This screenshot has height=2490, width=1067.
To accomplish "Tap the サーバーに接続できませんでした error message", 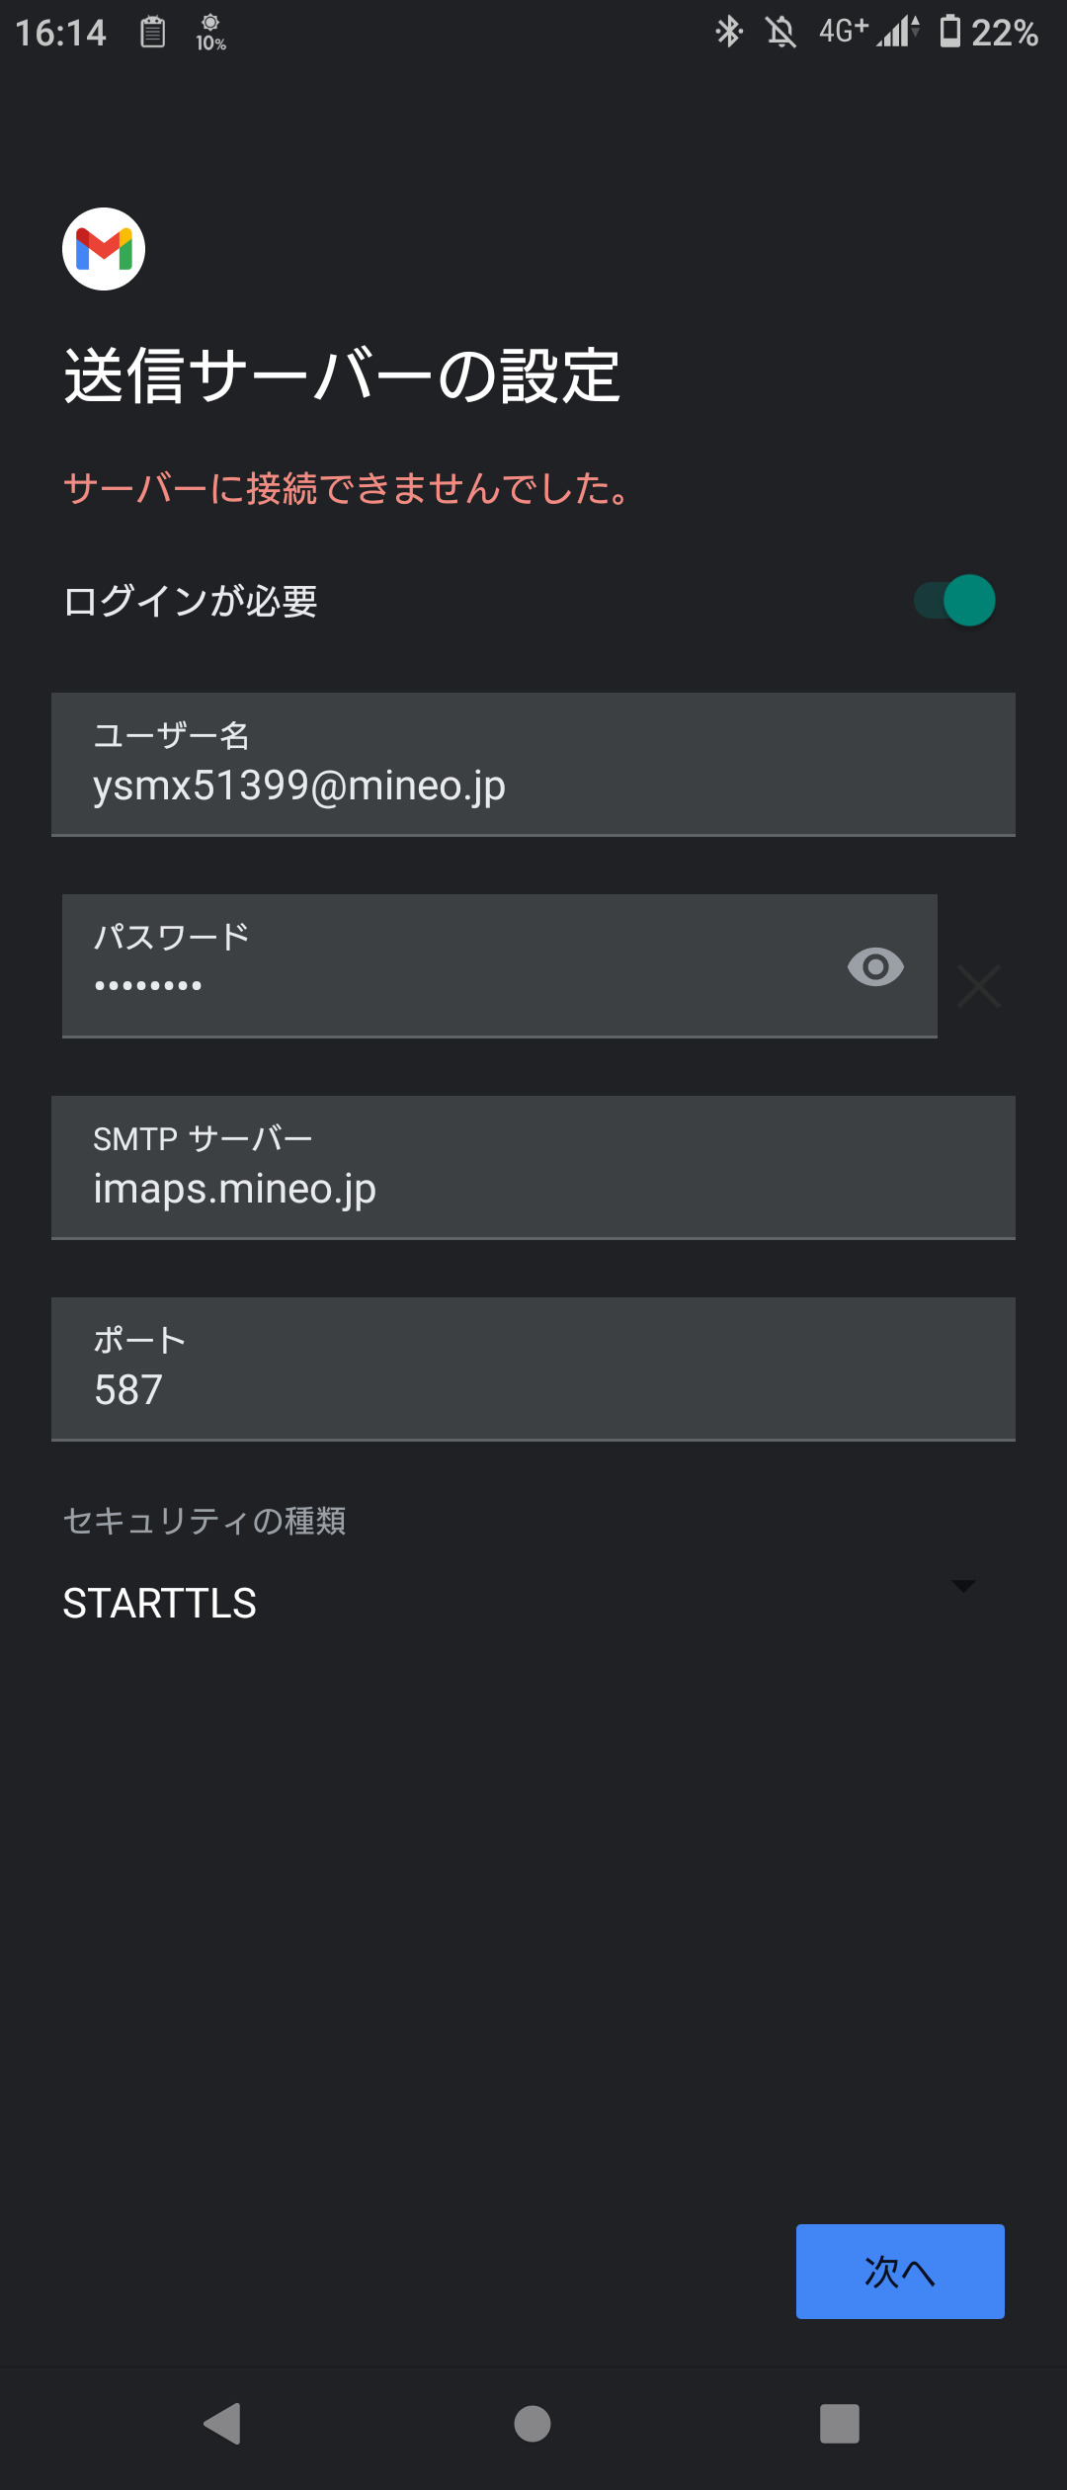I will tap(348, 488).
